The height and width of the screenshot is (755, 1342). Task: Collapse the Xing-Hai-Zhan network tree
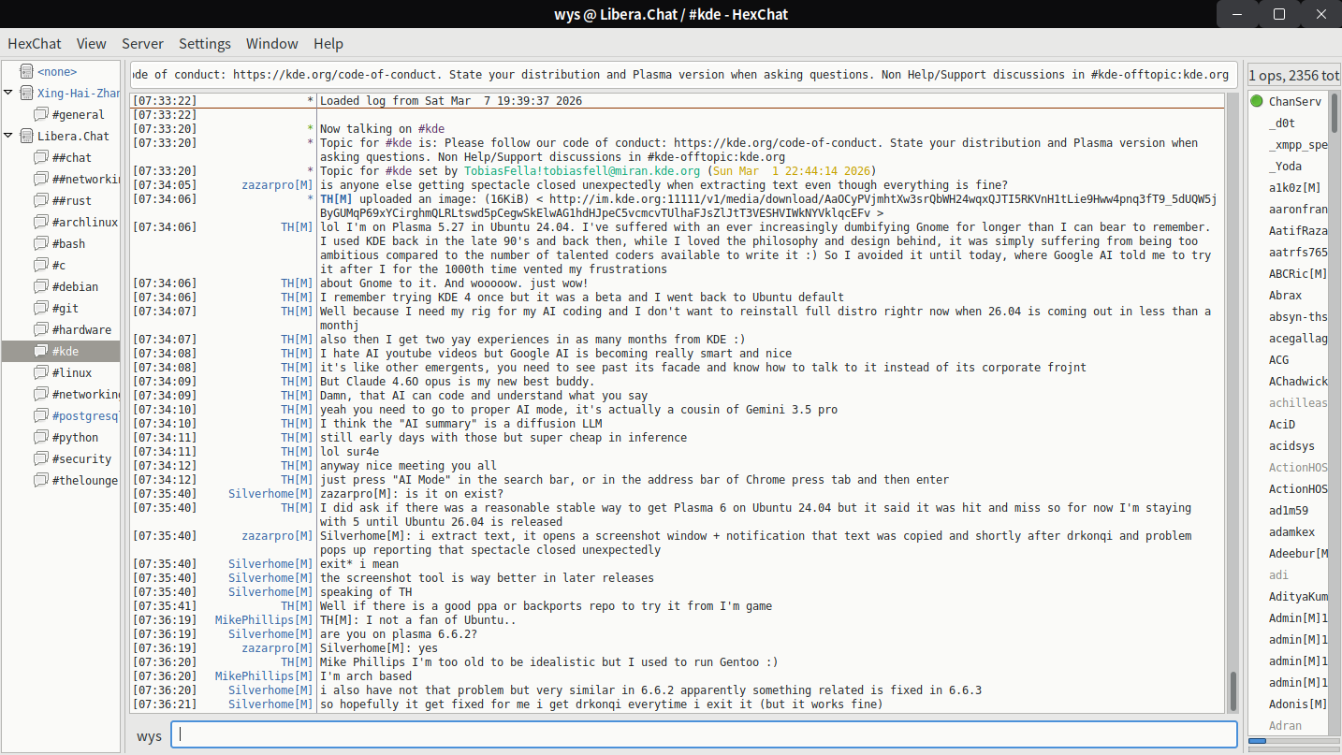tap(8, 93)
